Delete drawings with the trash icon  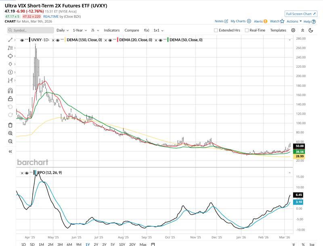click(x=10, y=125)
